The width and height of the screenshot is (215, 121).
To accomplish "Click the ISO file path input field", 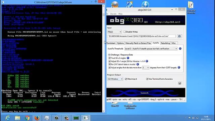I will (141, 36).
